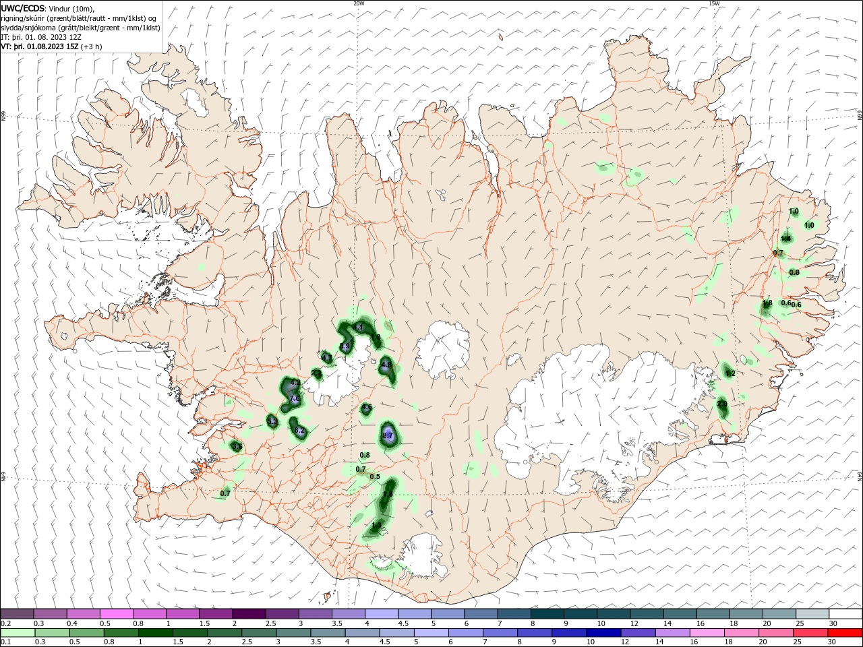
Task: Click the 8.7 precipitation value on the map
Action: tap(388, 436)
